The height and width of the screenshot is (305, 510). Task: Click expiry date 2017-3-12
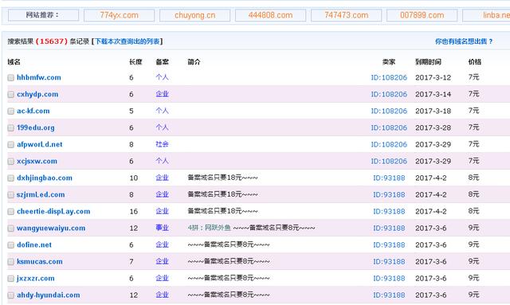point(433,77)
